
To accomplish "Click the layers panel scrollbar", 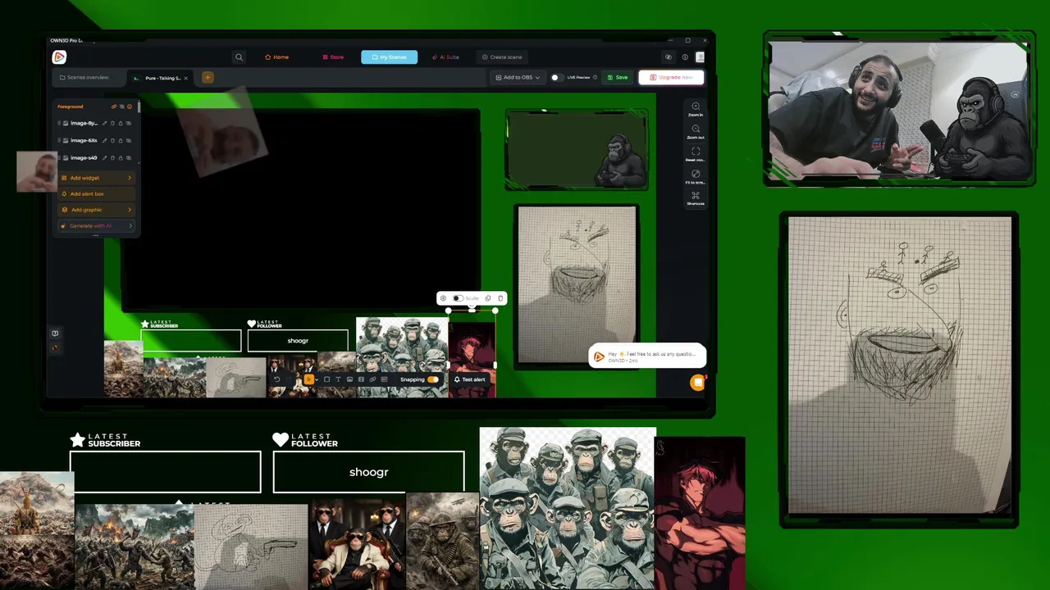I will [x=139, y=107].
